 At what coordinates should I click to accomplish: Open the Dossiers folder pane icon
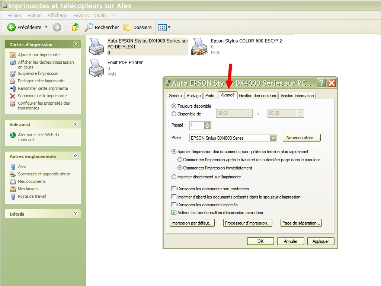tap(127, 28)
